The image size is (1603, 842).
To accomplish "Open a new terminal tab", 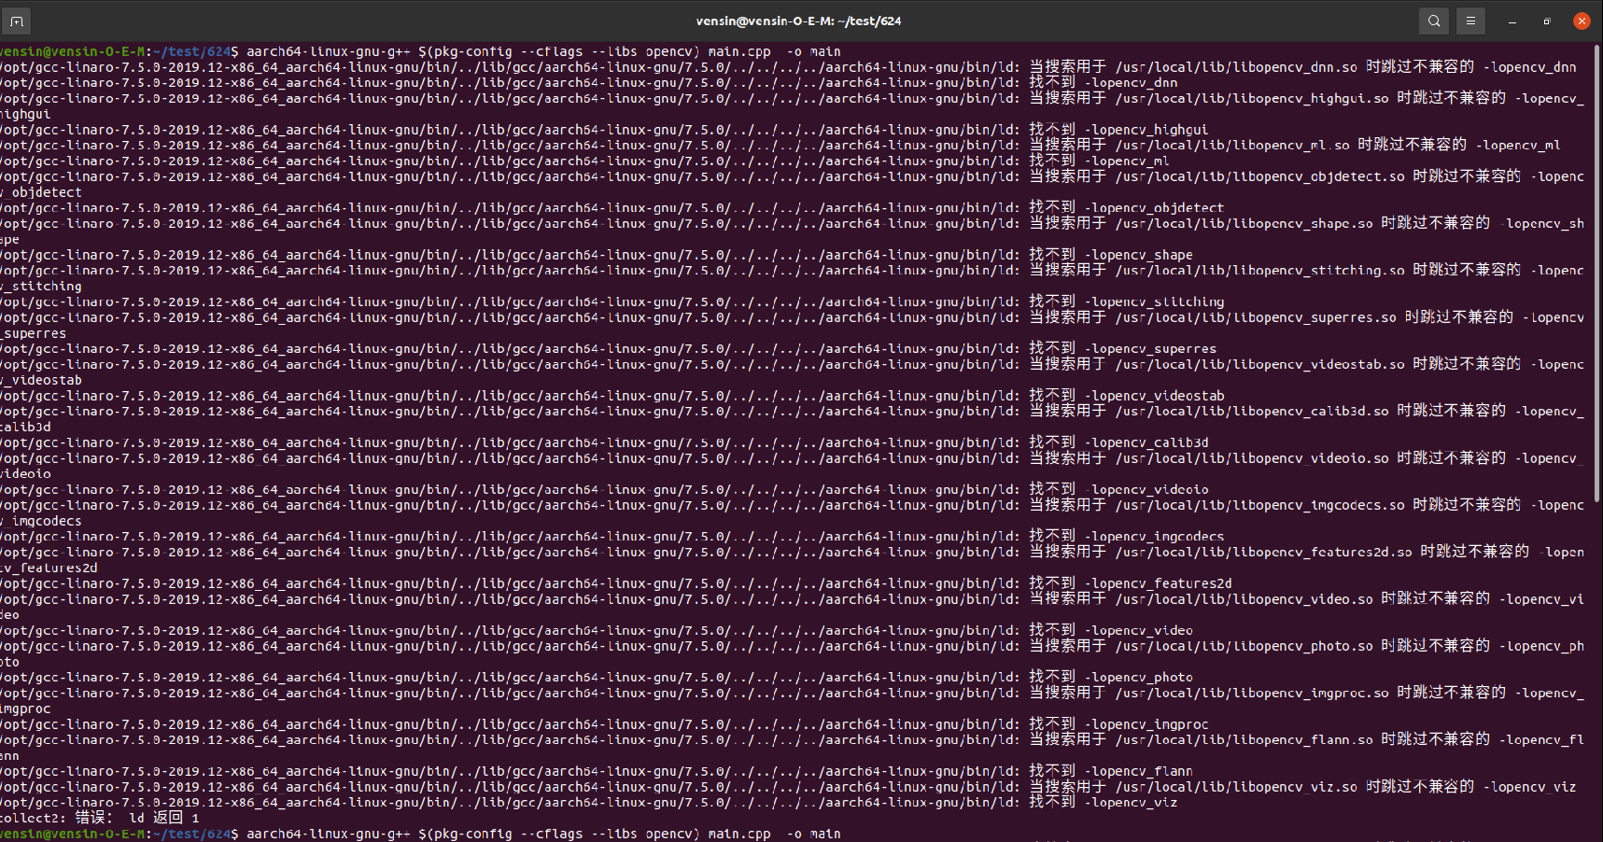I will 17,20.
